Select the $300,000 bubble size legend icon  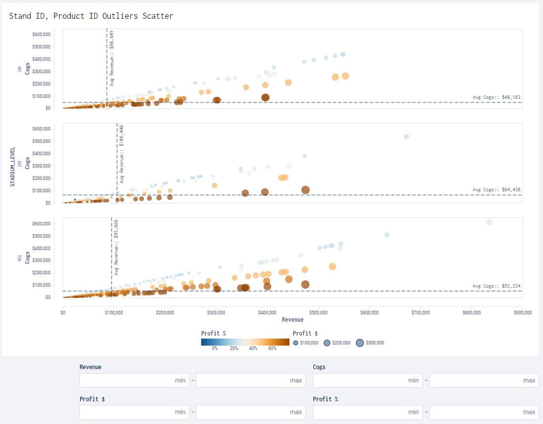[x=360, y=342]
